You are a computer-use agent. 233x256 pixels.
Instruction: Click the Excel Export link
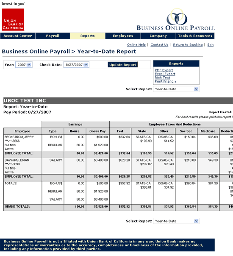pos(165,74)
